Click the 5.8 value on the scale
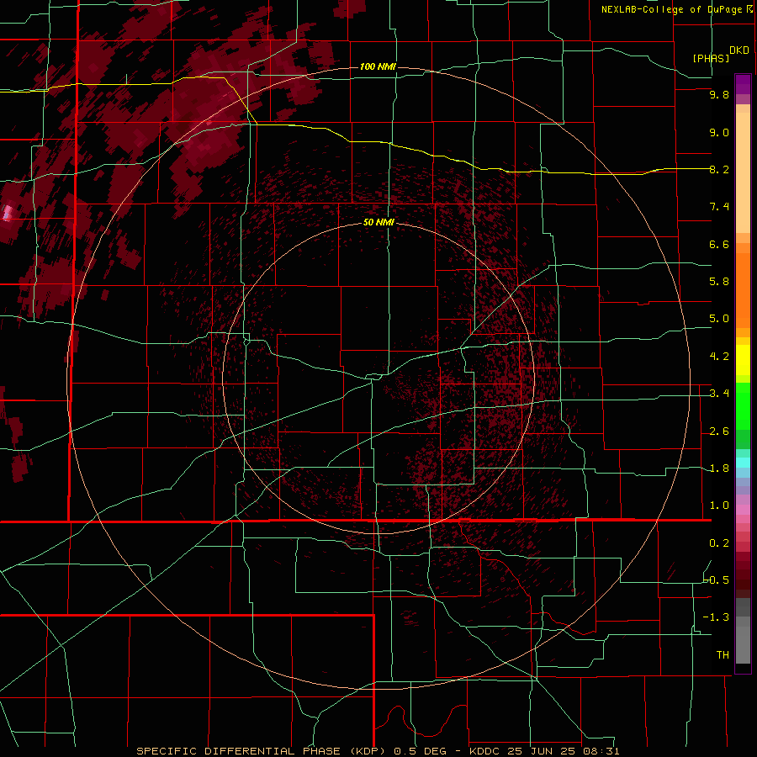This screenshot has height=757, width=757. (x=719, y=282)
